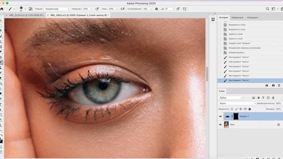283x159 pixels.
Task: Click the Levels adjustment icon on Уровни 1
Action: pos(227,117)
